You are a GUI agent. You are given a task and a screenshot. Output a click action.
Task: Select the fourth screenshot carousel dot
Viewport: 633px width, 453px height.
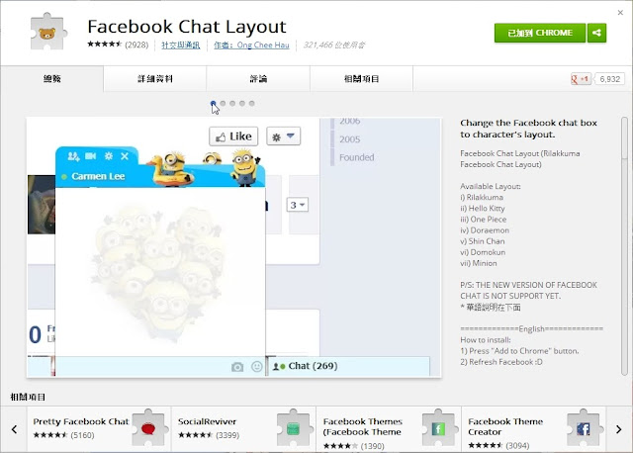242,103
